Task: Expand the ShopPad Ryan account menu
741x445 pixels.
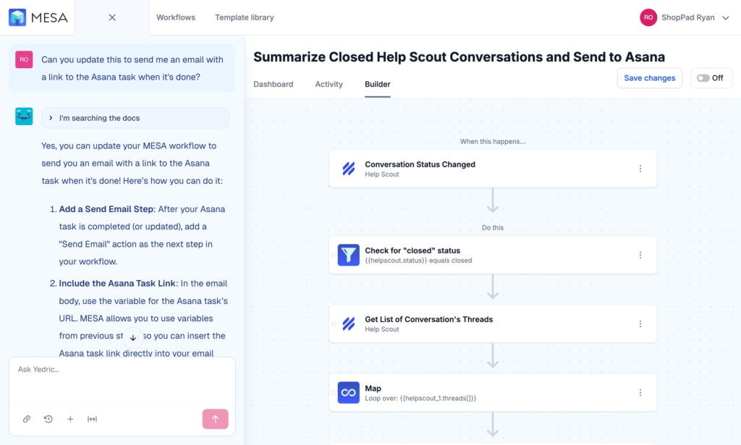Action: [684, 17]
